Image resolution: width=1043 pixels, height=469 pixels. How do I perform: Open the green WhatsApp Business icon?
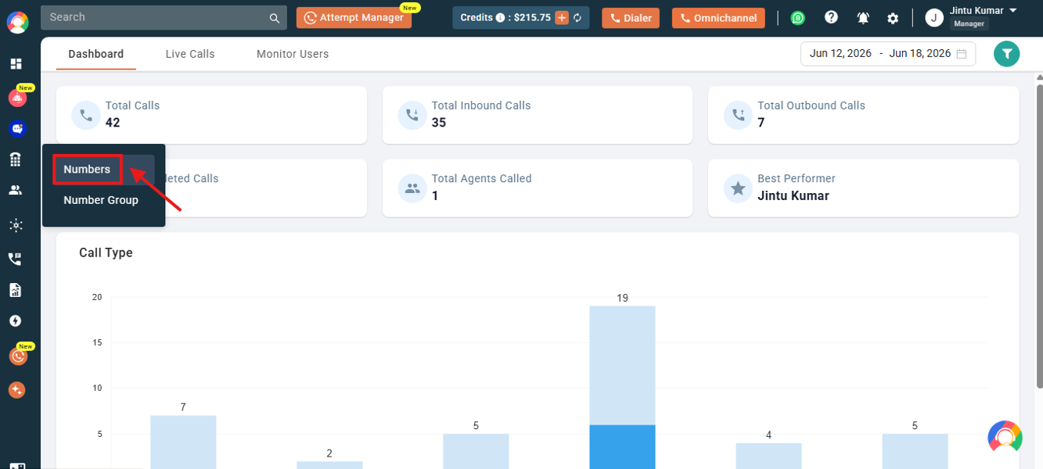(x=798, y=18)
